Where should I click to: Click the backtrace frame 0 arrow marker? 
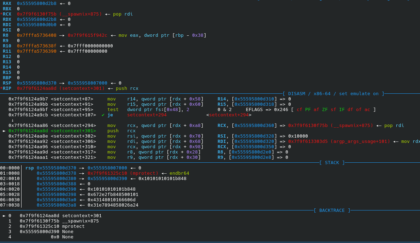pos(4,216)
